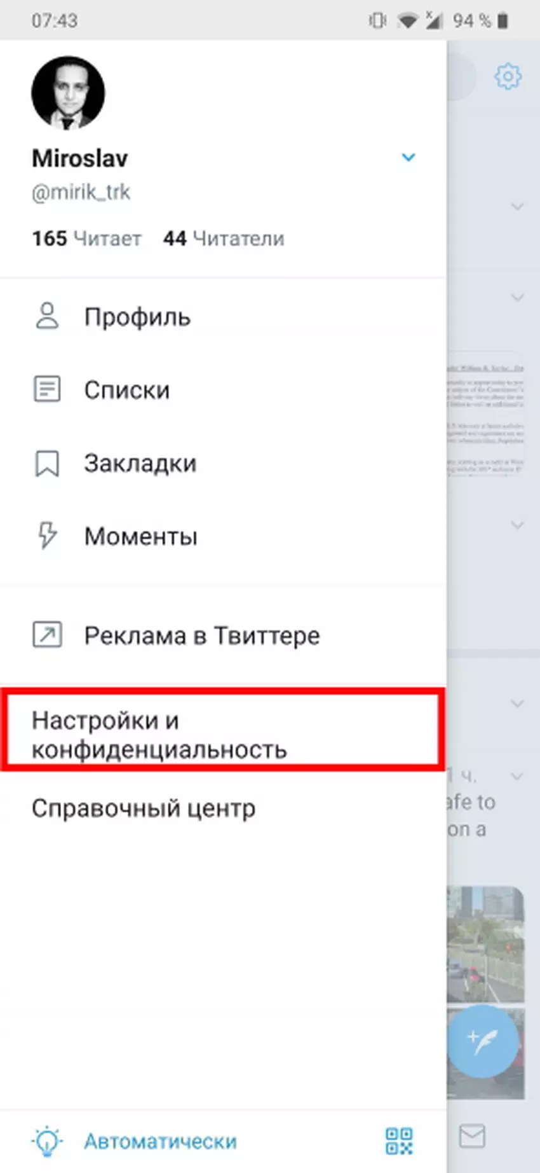
Task: Tap the Списки list icon
Action: click(47, 389)
